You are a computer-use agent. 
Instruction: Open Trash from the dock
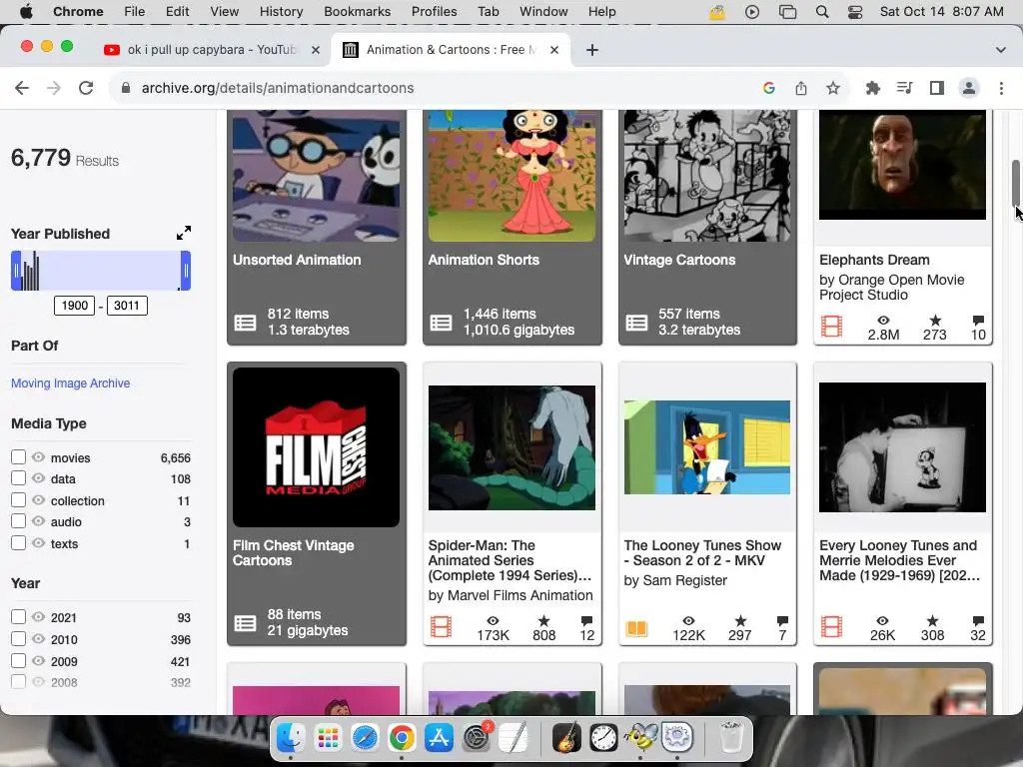click(731, 738)
